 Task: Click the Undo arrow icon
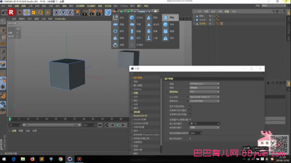coord(4,13)
